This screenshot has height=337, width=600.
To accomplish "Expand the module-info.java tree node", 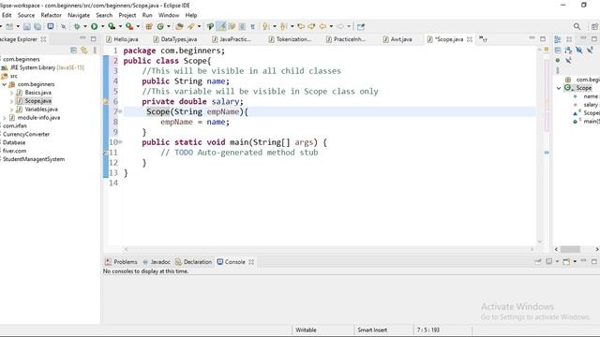I will [4, 118].
